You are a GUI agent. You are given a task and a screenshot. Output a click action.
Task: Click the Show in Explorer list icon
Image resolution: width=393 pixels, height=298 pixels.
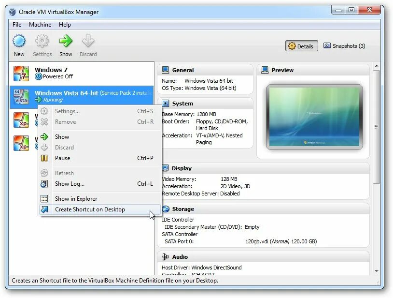click(44, 198)
